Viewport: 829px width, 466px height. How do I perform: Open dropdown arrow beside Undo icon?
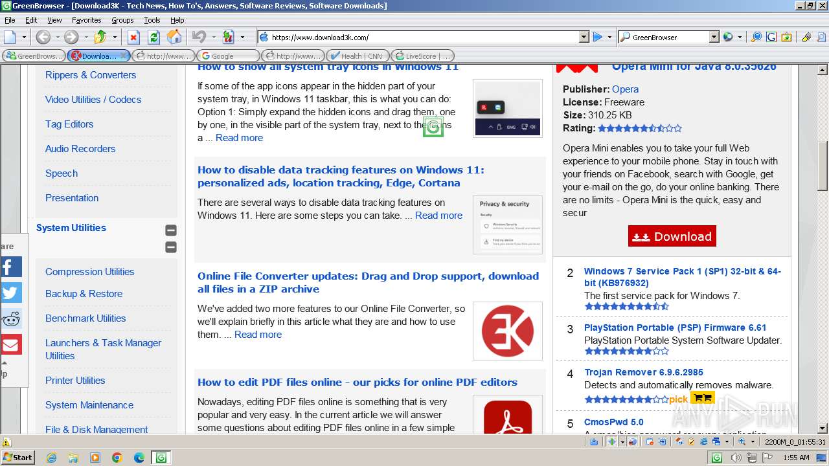click(212, 37)
